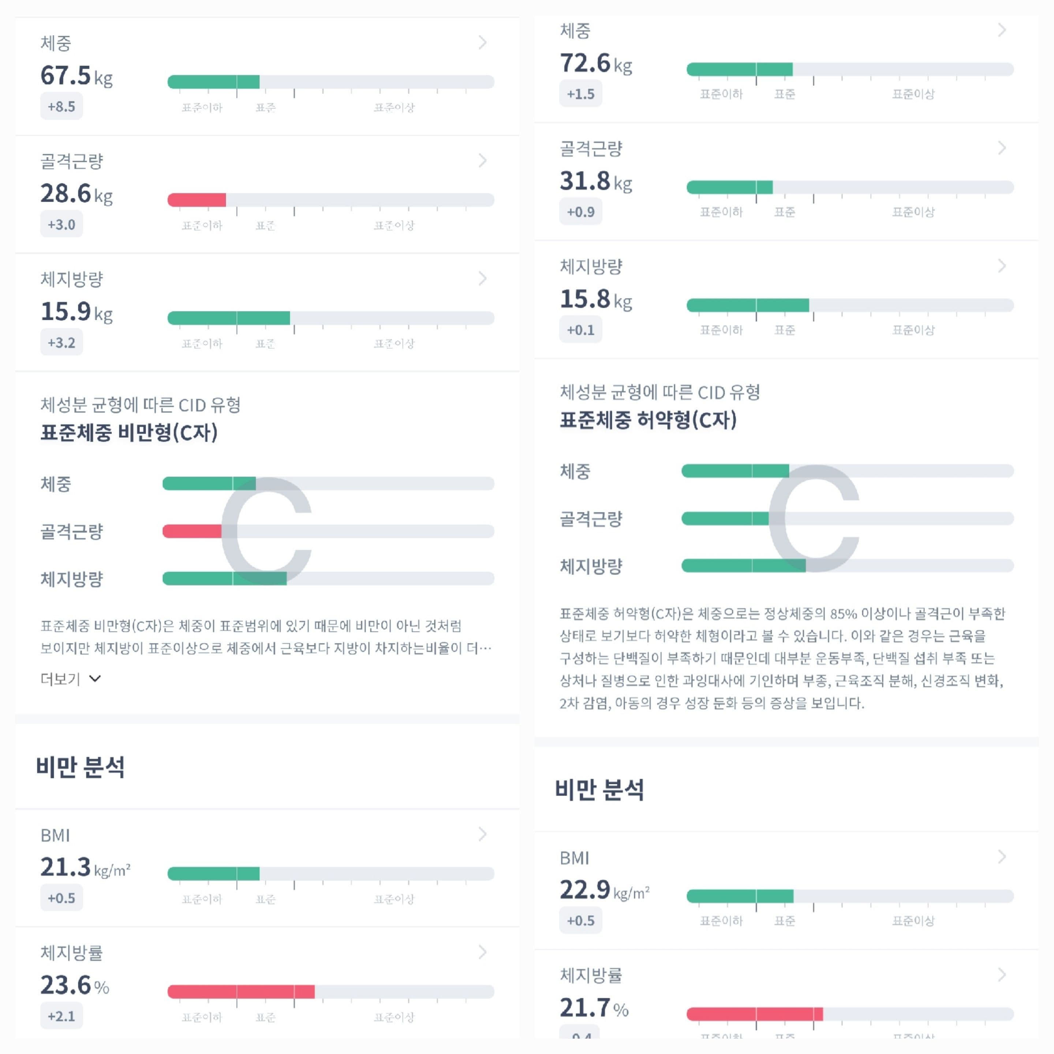1054x1054 pixels.
Task: Tap chevron on 체지방률 21.7 % row
Action: pyautogui.click(x=1002, y=974)
